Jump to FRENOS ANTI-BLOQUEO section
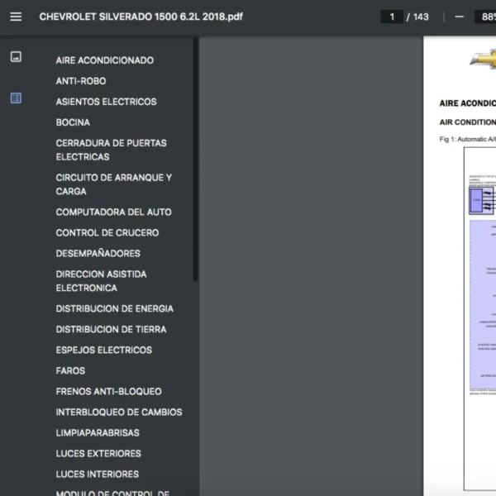 coord(108,391)
